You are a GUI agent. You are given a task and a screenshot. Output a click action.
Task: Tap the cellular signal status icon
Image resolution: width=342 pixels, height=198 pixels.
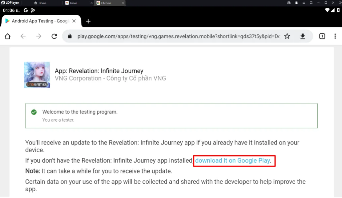(x=333, y=10)
